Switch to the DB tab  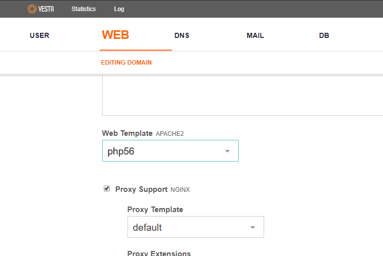[x=324, y=35]
